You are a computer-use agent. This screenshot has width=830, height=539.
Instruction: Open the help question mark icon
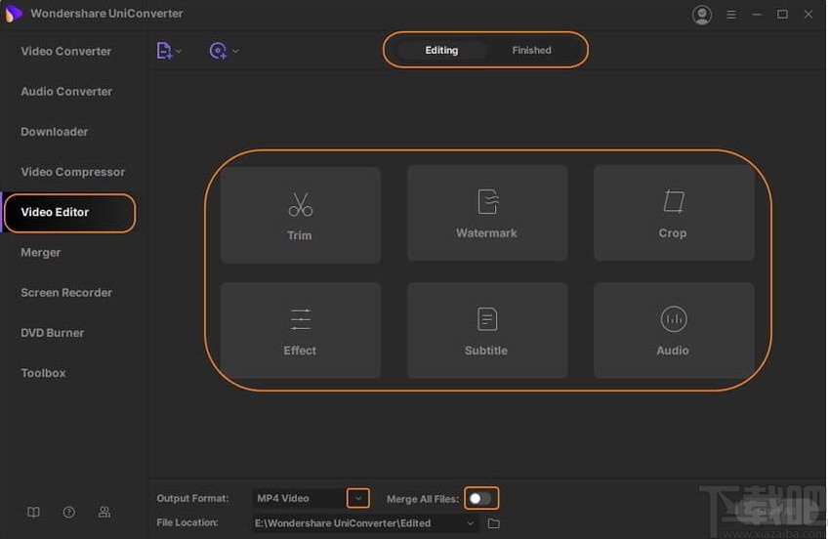[68, 512]
